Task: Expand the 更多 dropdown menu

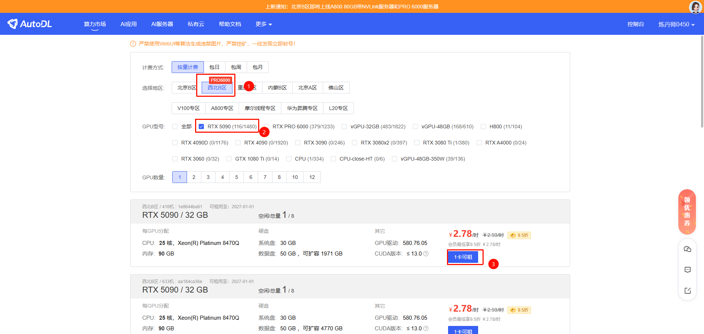Action: coord(264,24)
